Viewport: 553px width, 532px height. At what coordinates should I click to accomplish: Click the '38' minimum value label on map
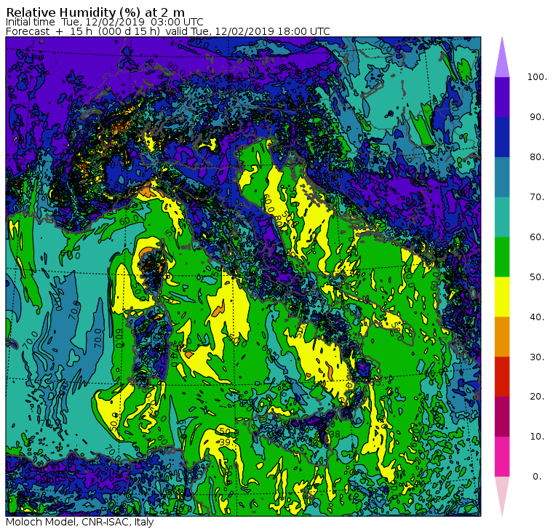point(335,434)
